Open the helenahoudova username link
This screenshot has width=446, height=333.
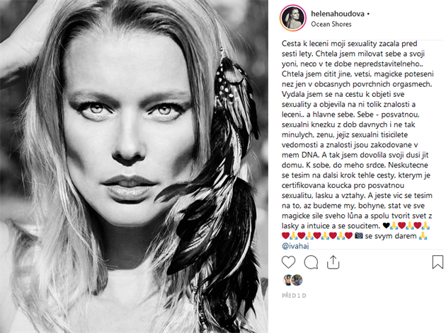tap(338, 13)
